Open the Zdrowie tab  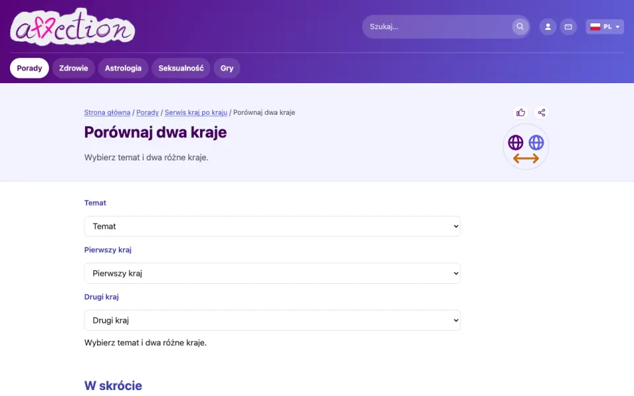(x=73, y=68)
